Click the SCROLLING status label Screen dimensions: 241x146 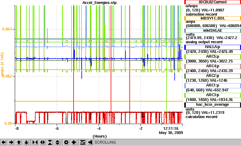105,142
